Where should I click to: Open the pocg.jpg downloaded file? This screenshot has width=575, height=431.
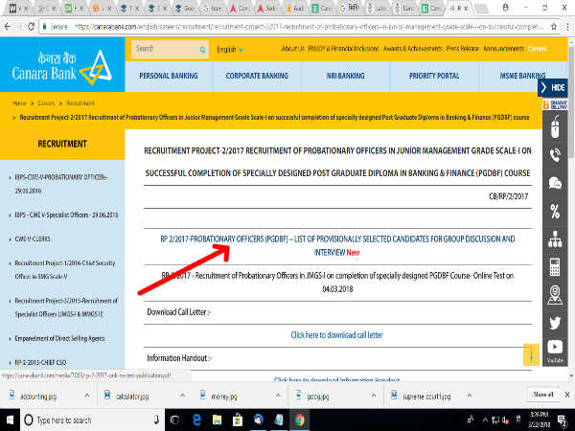pyautogui.click(x=318, y=397)
